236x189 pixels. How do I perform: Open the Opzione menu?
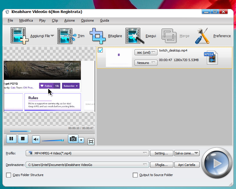coord(87,20)
